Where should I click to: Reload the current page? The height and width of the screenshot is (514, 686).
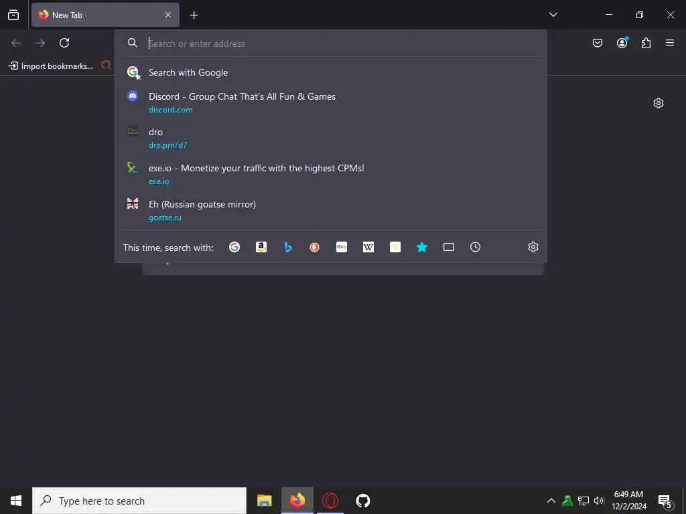pos(64,43)
